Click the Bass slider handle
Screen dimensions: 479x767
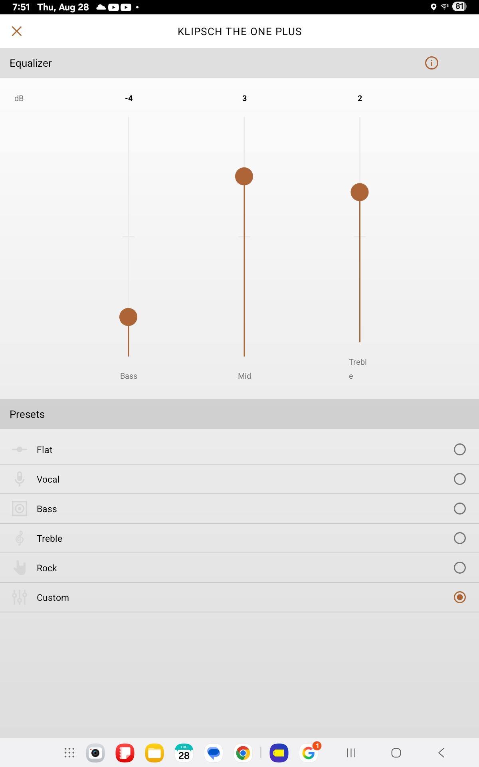[128, 317]
